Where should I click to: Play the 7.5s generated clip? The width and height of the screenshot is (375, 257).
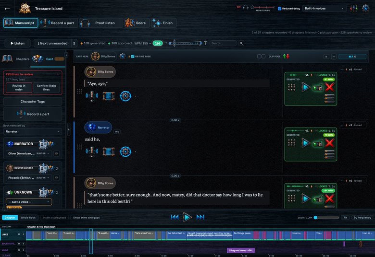tap(305, 199)
